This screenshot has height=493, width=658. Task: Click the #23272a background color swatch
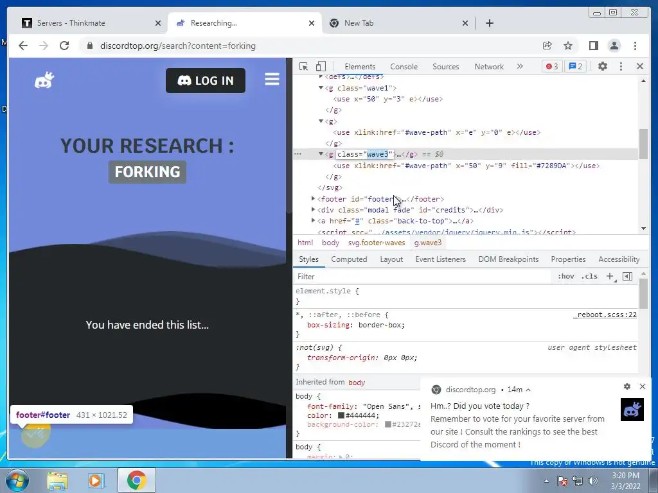coord(388,425)
